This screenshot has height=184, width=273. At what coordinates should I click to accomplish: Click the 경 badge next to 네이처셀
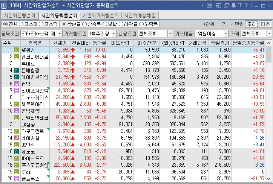point(17,138)
